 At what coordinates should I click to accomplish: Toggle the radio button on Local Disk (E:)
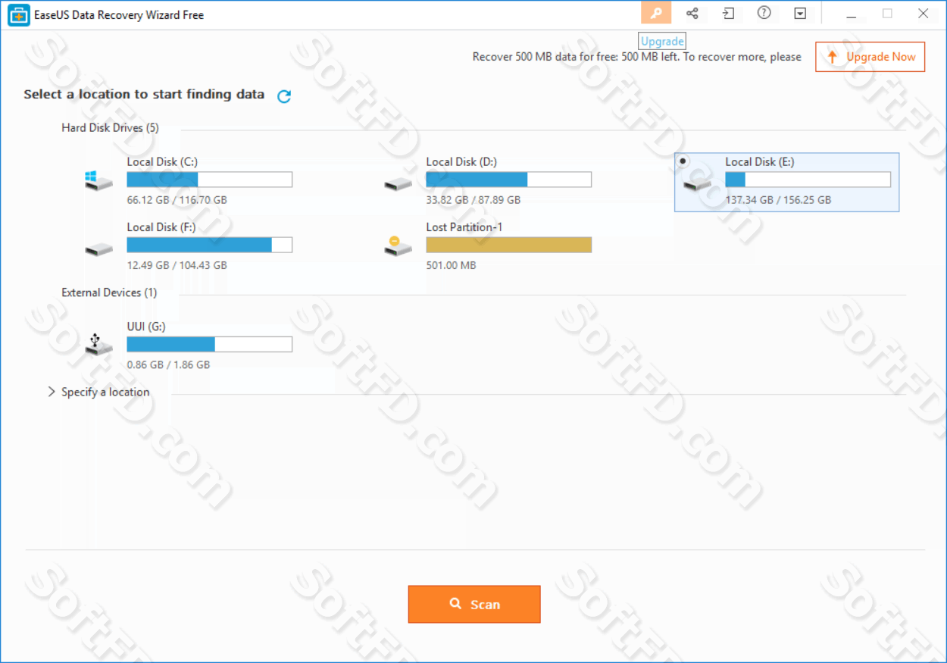click(683, 161)
